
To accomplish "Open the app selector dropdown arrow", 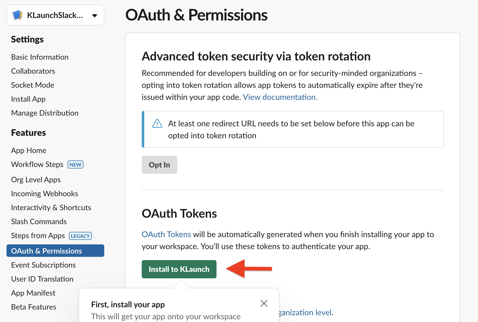I will click(x=94, y=15).
